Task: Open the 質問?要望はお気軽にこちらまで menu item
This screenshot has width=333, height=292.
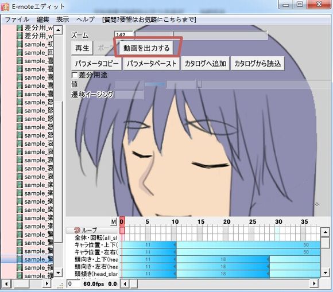Action: point(149,20)
